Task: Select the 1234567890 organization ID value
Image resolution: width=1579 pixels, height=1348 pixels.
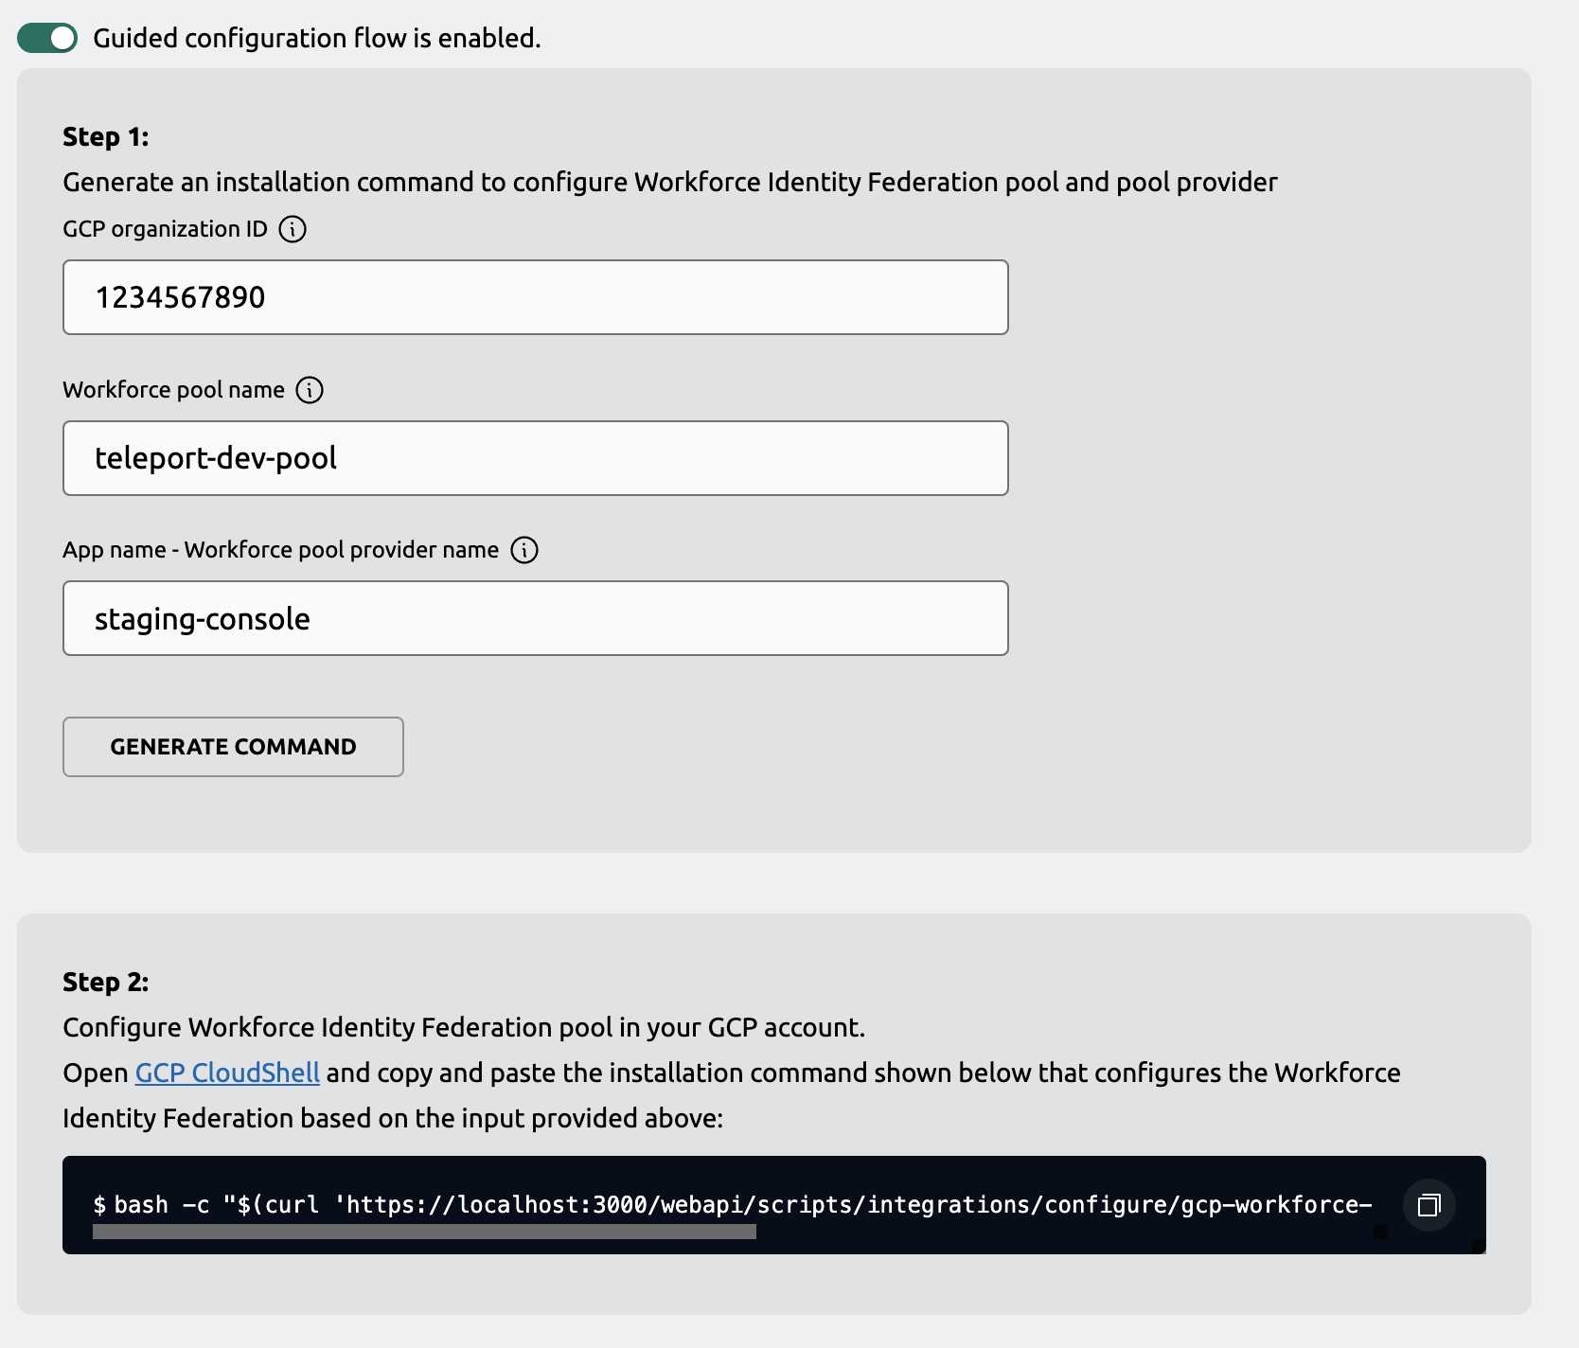Action: point(181,296)
